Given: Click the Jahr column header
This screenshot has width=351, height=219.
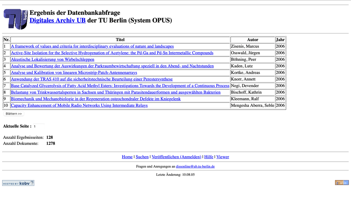Looking at the screenshot, I should coord(280,40).
